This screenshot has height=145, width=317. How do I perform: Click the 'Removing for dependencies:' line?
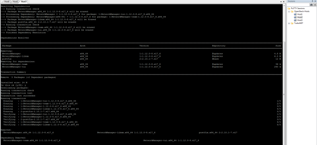(x=18, y=62)
